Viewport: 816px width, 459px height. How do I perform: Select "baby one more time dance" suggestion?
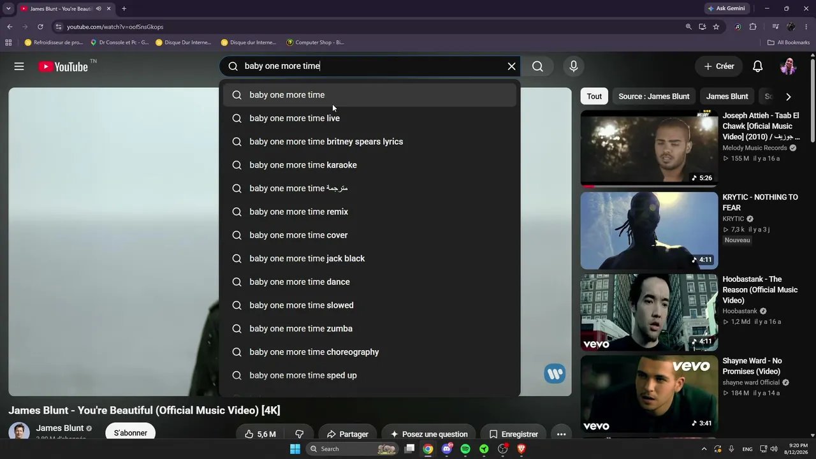click(x=370, y=282)
